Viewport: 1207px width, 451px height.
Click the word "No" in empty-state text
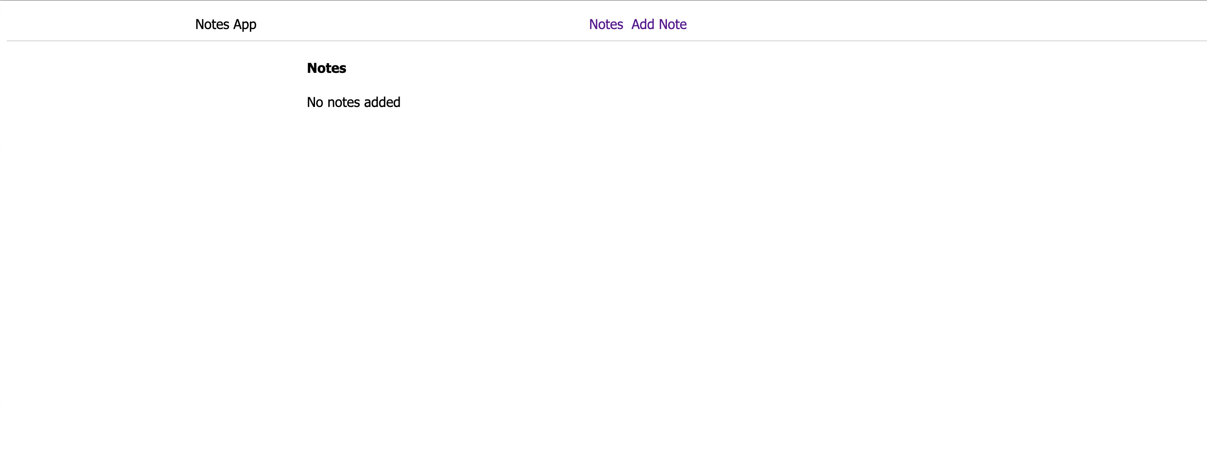(315, 102)
